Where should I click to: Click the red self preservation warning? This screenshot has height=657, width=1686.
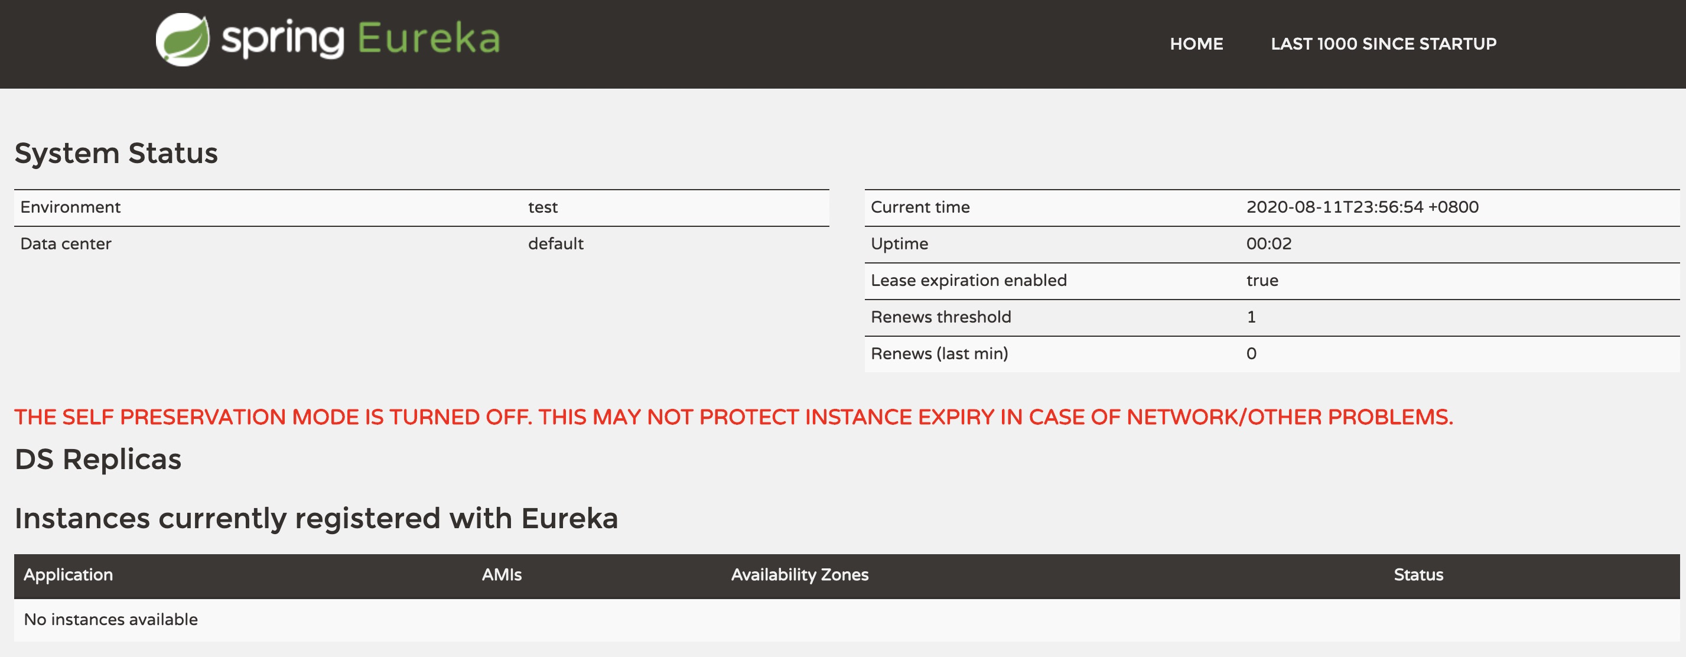(x=733, y=417)
